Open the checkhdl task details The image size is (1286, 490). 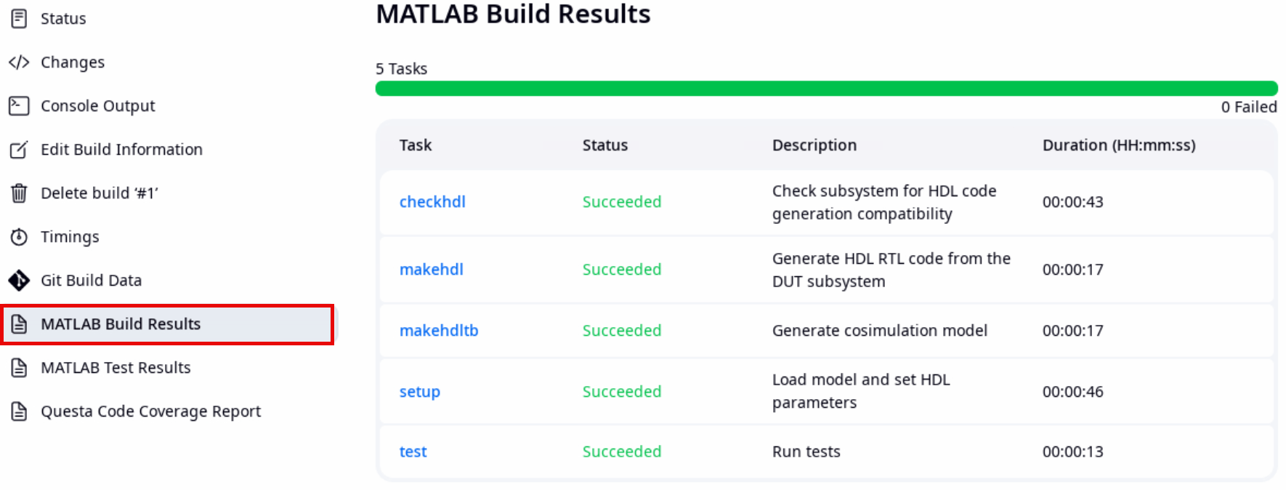pyautogui.click(x=432, y=201)
